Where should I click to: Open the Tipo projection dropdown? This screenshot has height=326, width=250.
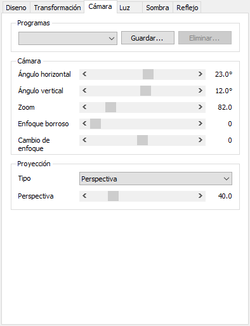click(x=155, y=179)
